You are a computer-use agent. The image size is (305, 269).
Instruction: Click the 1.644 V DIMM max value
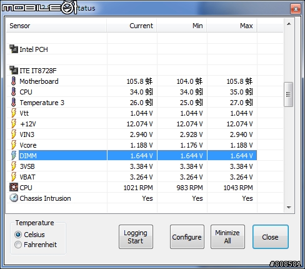click(x=241, y=156)
